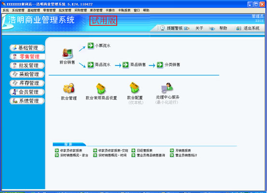Open the 月销售报表 report link

(x=183, y=151)
